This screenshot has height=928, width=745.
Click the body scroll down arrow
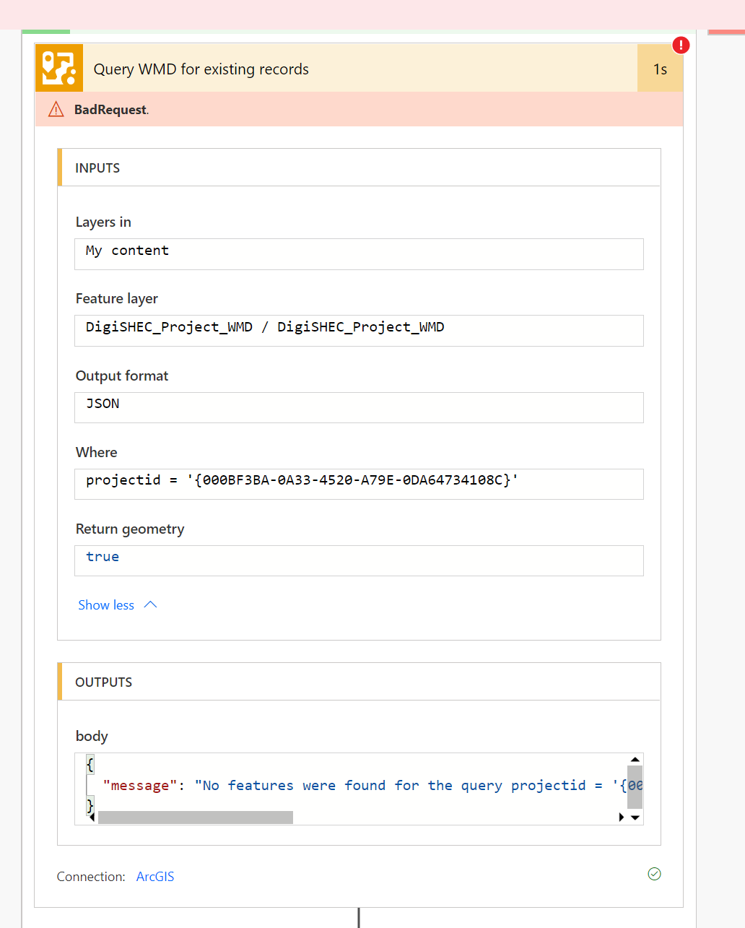635,818
